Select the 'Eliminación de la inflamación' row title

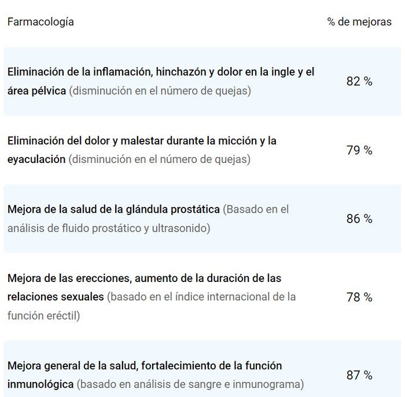click(160, 72)
